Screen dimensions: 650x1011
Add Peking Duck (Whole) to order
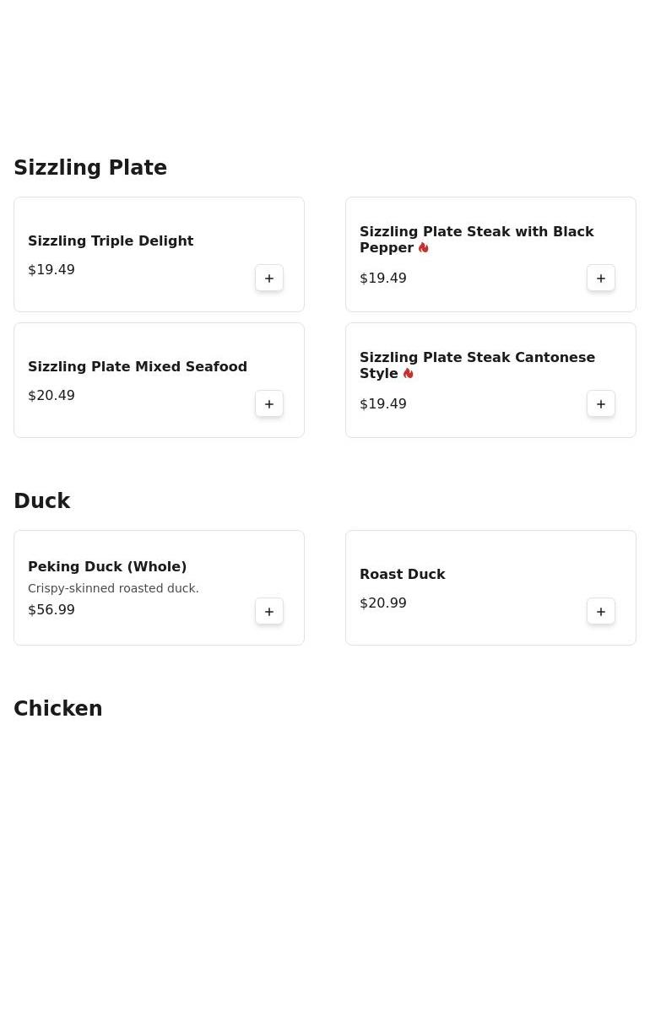coord(269,612)
